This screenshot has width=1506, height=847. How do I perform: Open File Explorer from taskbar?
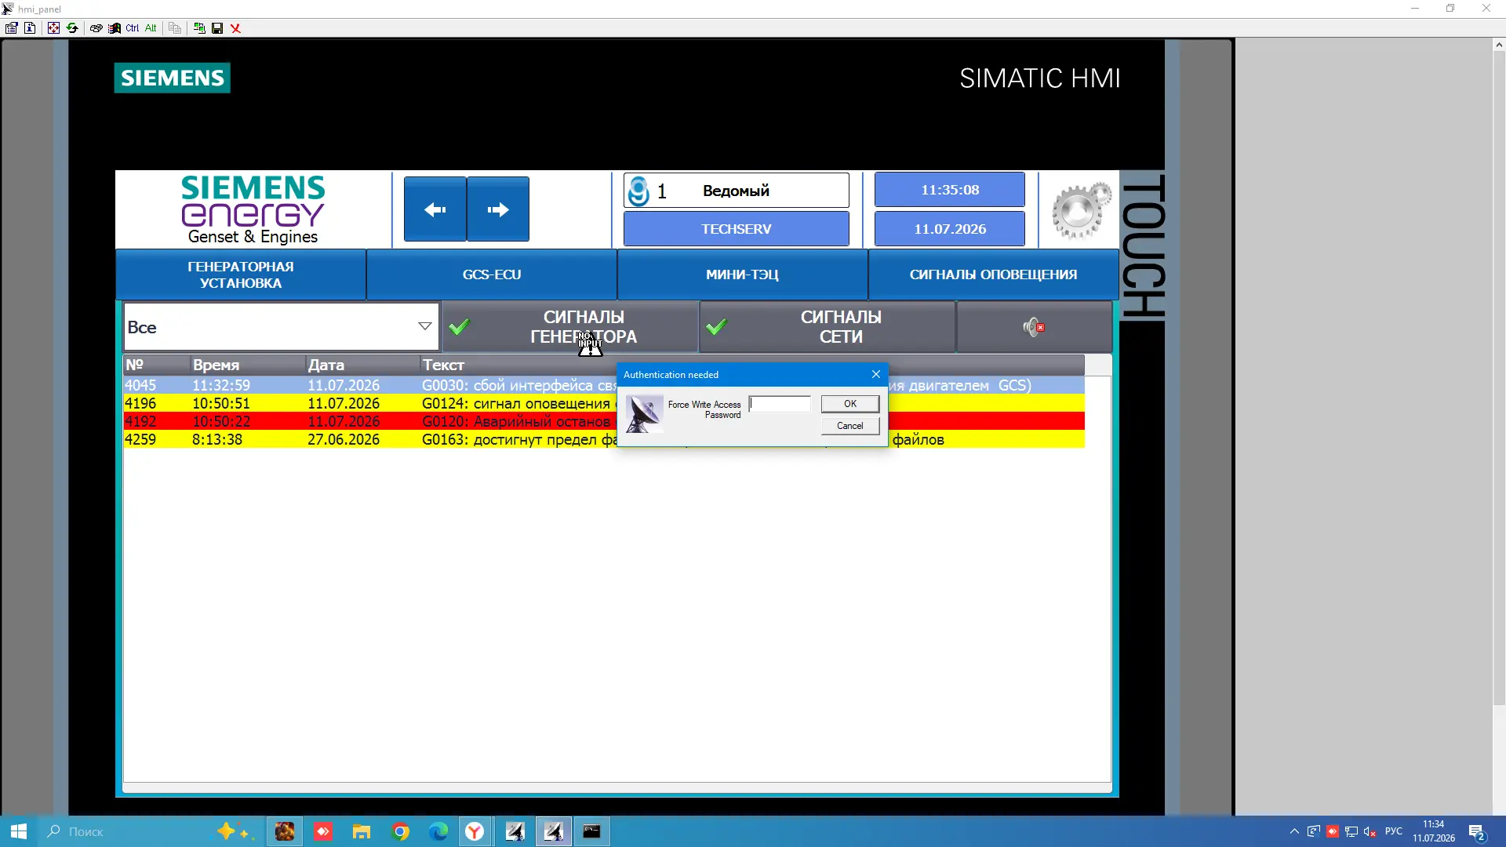pos(361,831)
